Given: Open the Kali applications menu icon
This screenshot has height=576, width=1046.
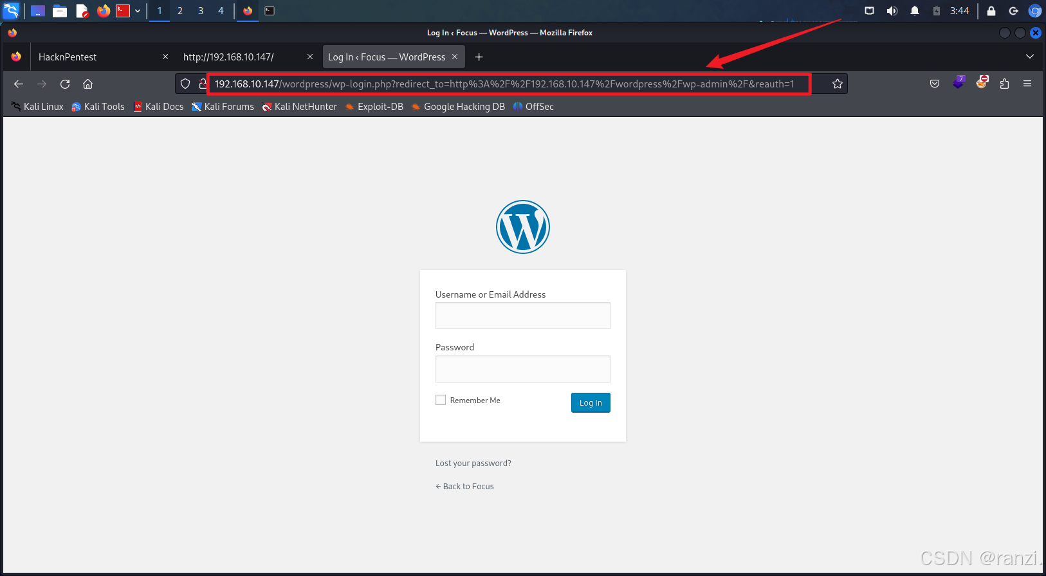Looking at the screenshot, I should point(11,10).
